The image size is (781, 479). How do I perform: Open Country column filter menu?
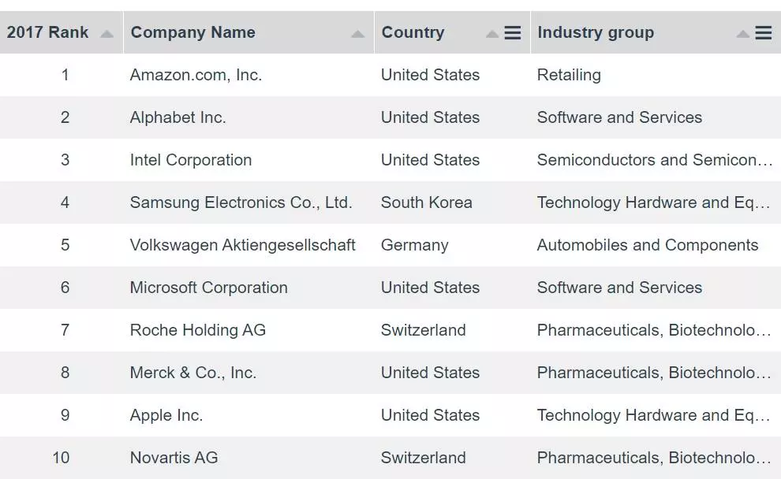tap(513, 33)
